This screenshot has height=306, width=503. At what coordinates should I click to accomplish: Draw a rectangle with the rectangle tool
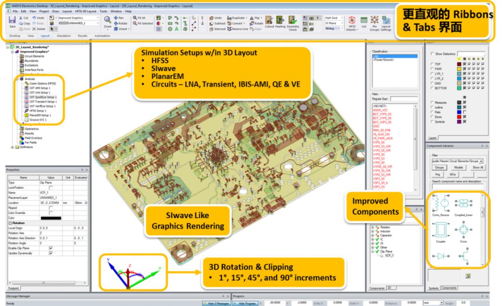tap(170, 23)
